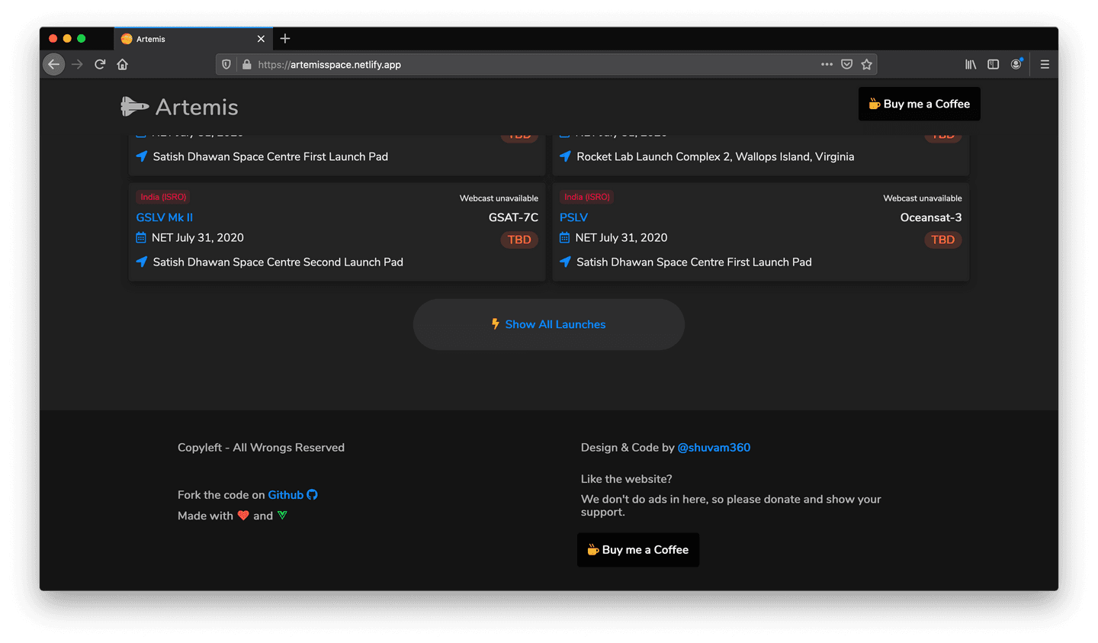Click India (ISRO) tag on PSLV card
The width and height of the screenshot is (1098, 643).
tap(587, 197)
